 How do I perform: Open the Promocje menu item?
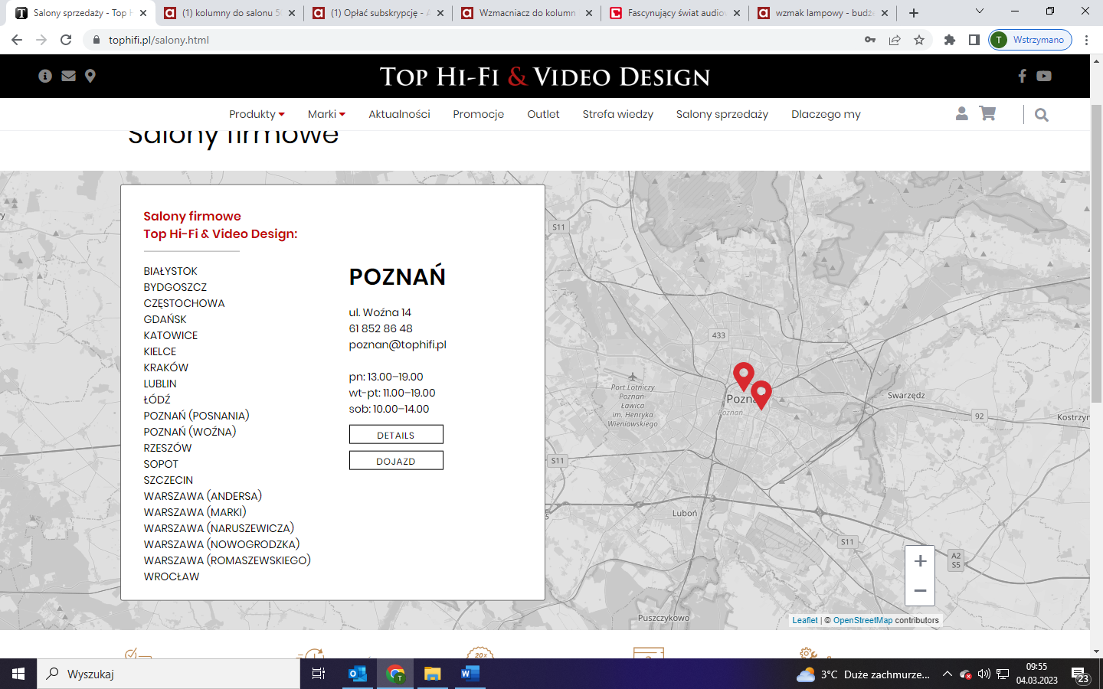[x=478, y=114]
